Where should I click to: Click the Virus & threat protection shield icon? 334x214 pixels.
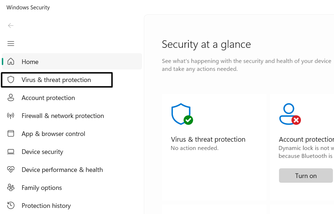click(x=11, y=79)
